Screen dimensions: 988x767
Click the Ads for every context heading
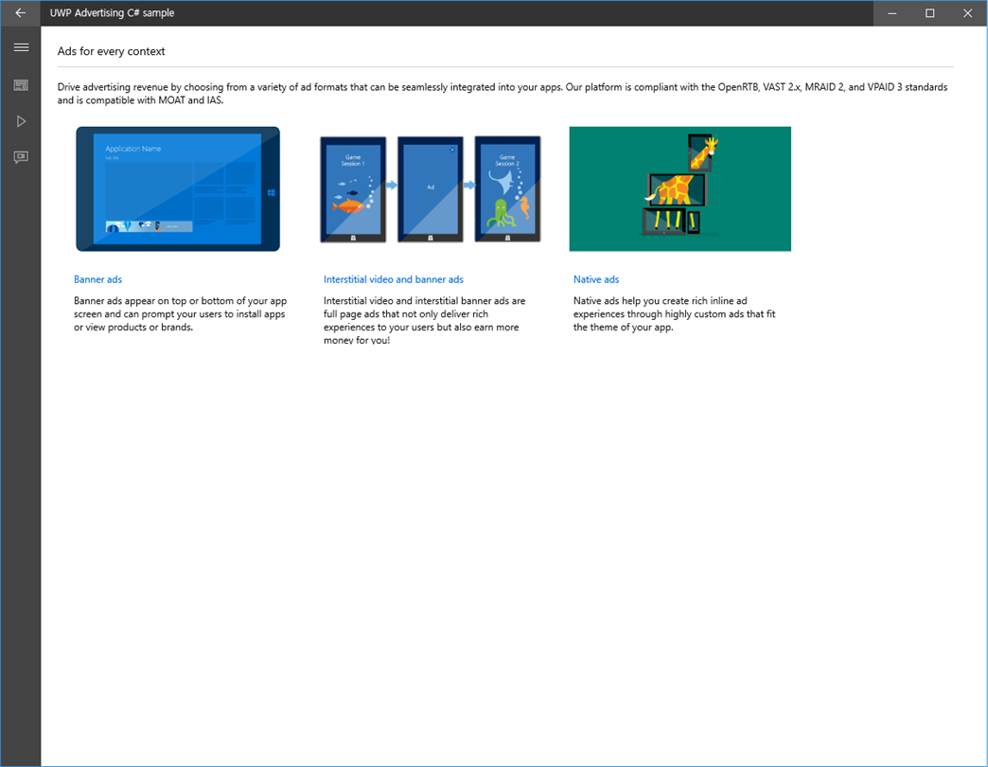111,51
